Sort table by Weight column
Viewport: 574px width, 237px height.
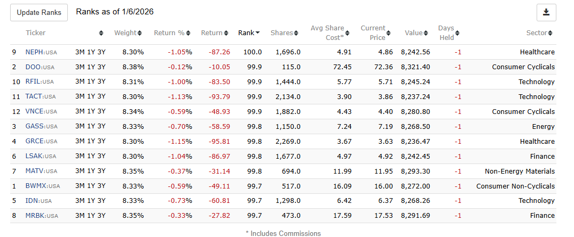[x=128, y=33]
